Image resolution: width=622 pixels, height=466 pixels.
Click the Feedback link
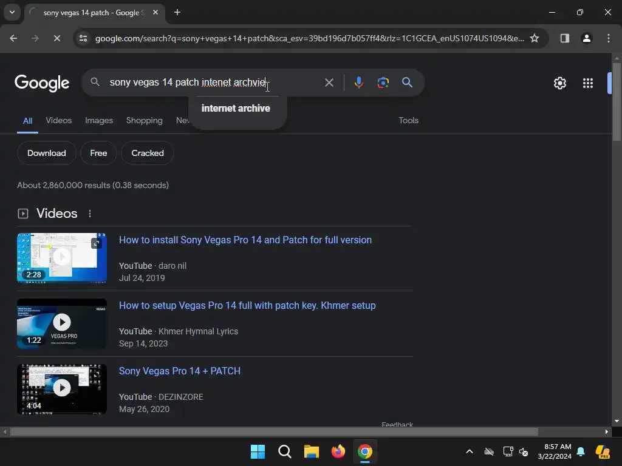point(397,424)
